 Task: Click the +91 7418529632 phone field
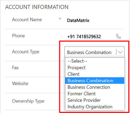coord(84,37)
